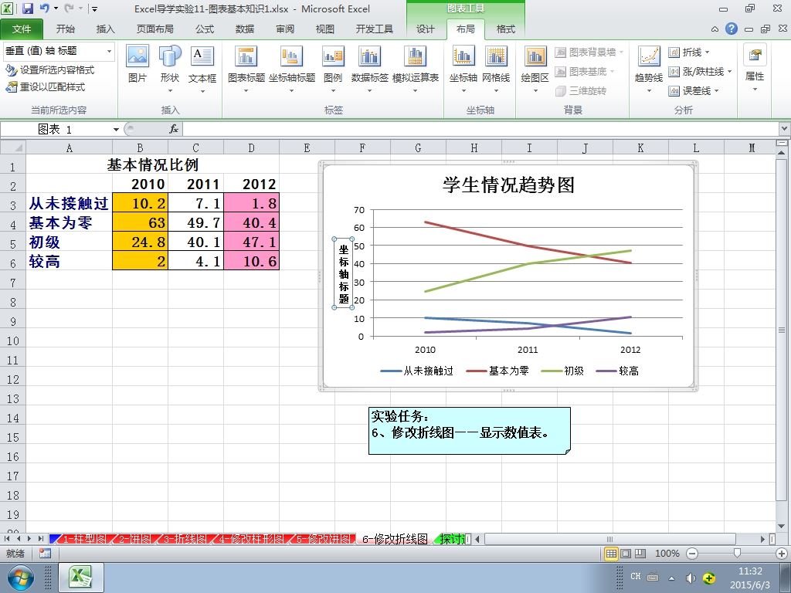791x593 pixels.
Task: Select cell D5 containing 47.1
Action: click(x=251, y=242)
